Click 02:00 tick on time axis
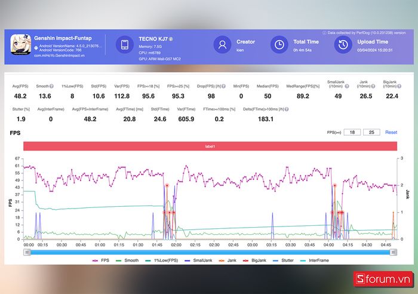Viewport: 418px width, 294px height. point(176,244)
